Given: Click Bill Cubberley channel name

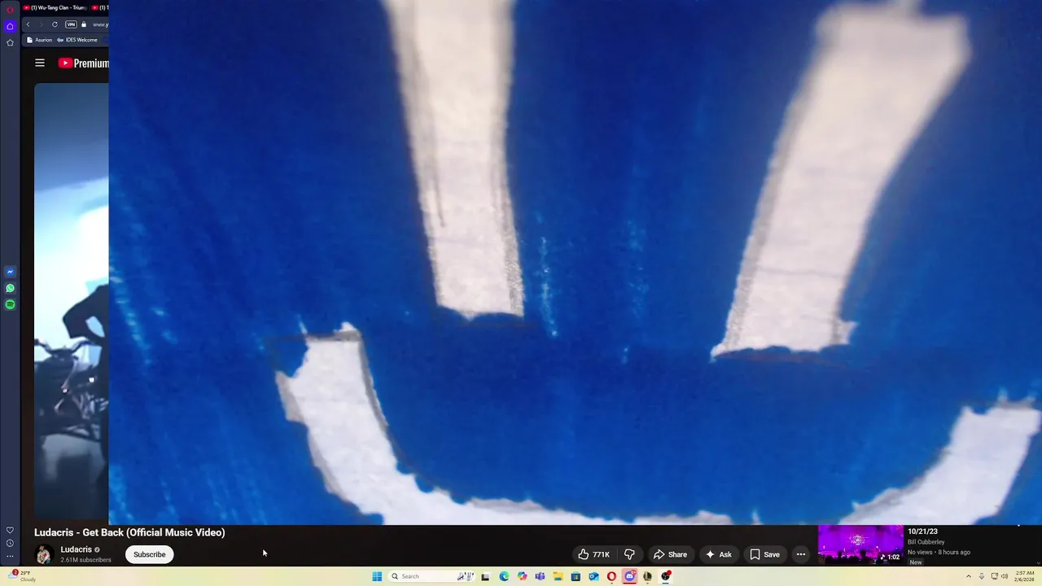Looking at the screenshot, I should tap(926, 542).
